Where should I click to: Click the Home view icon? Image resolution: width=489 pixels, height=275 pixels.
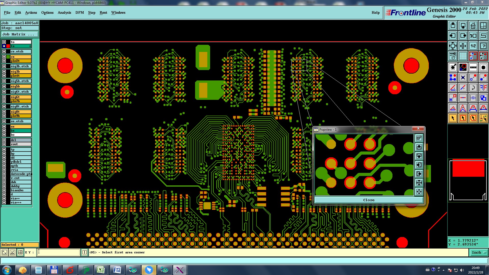tap(473, 25)
